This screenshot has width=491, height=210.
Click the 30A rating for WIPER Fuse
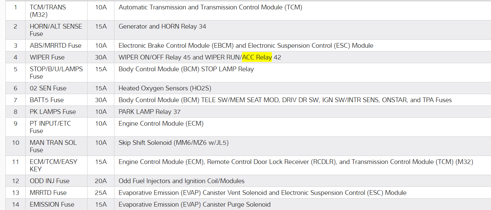[x=101, y=57]
